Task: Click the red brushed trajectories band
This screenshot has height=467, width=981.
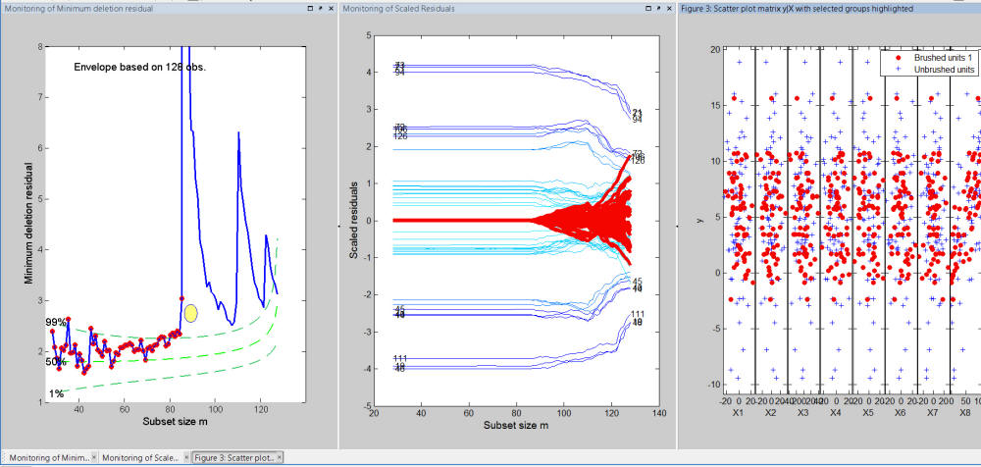Action: [589, 220]
